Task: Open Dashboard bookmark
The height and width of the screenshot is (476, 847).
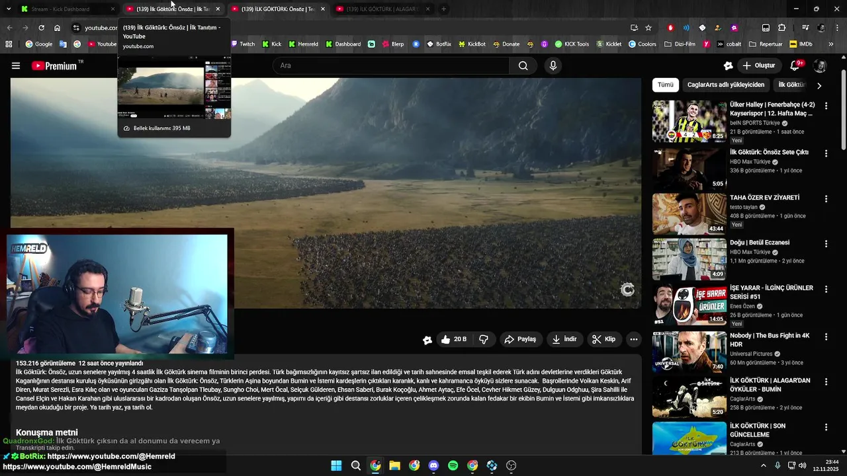Action: click(342, 44)
